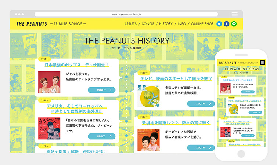The width and height of the screenshot is (277, 165).
Task: Click THE PEANUTS logo in the desktop header
Action: [32, 24]
